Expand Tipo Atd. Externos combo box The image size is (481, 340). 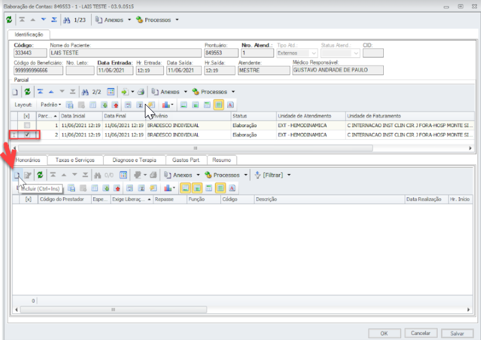tap(314, 53)
